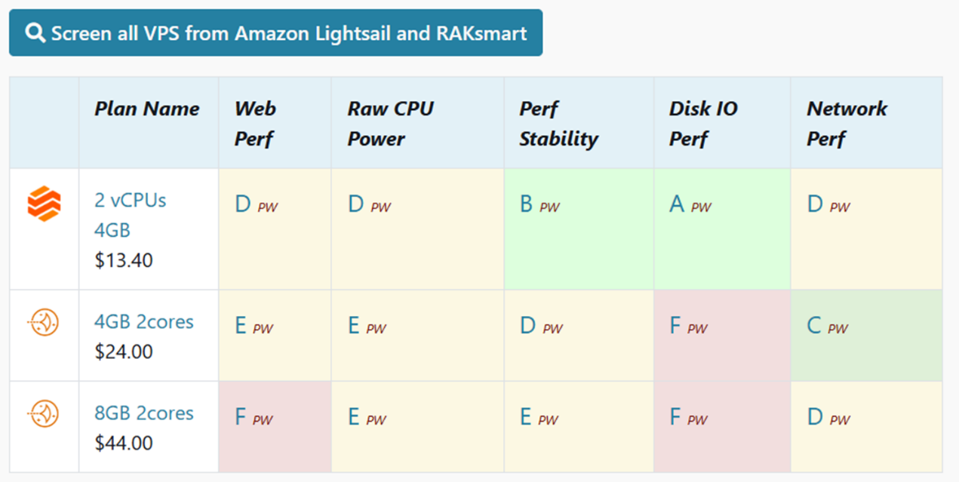The image size is (959, 482).
Task: Click Web Perf grade F for 8GB 2cores
Action: click(x=241, y=417)
